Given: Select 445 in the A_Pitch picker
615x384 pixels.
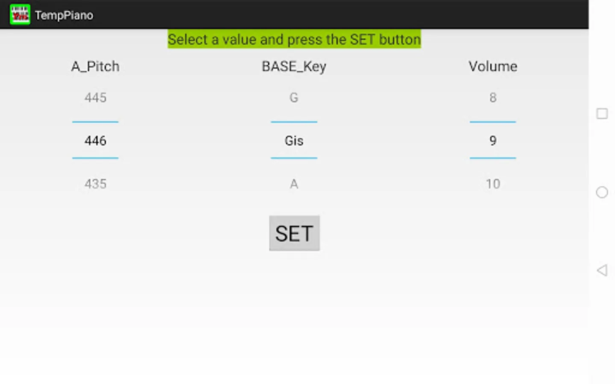Looking at the screenshot, I should (95, 98).
